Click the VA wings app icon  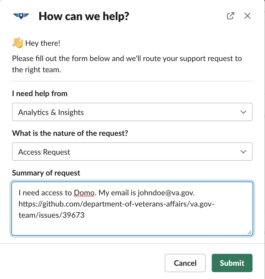(21, 16)
